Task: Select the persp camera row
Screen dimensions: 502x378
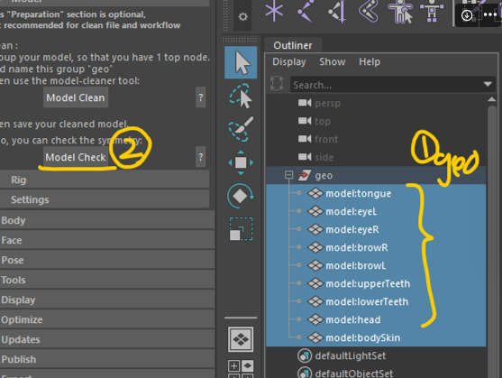Action: click(376, 103)
